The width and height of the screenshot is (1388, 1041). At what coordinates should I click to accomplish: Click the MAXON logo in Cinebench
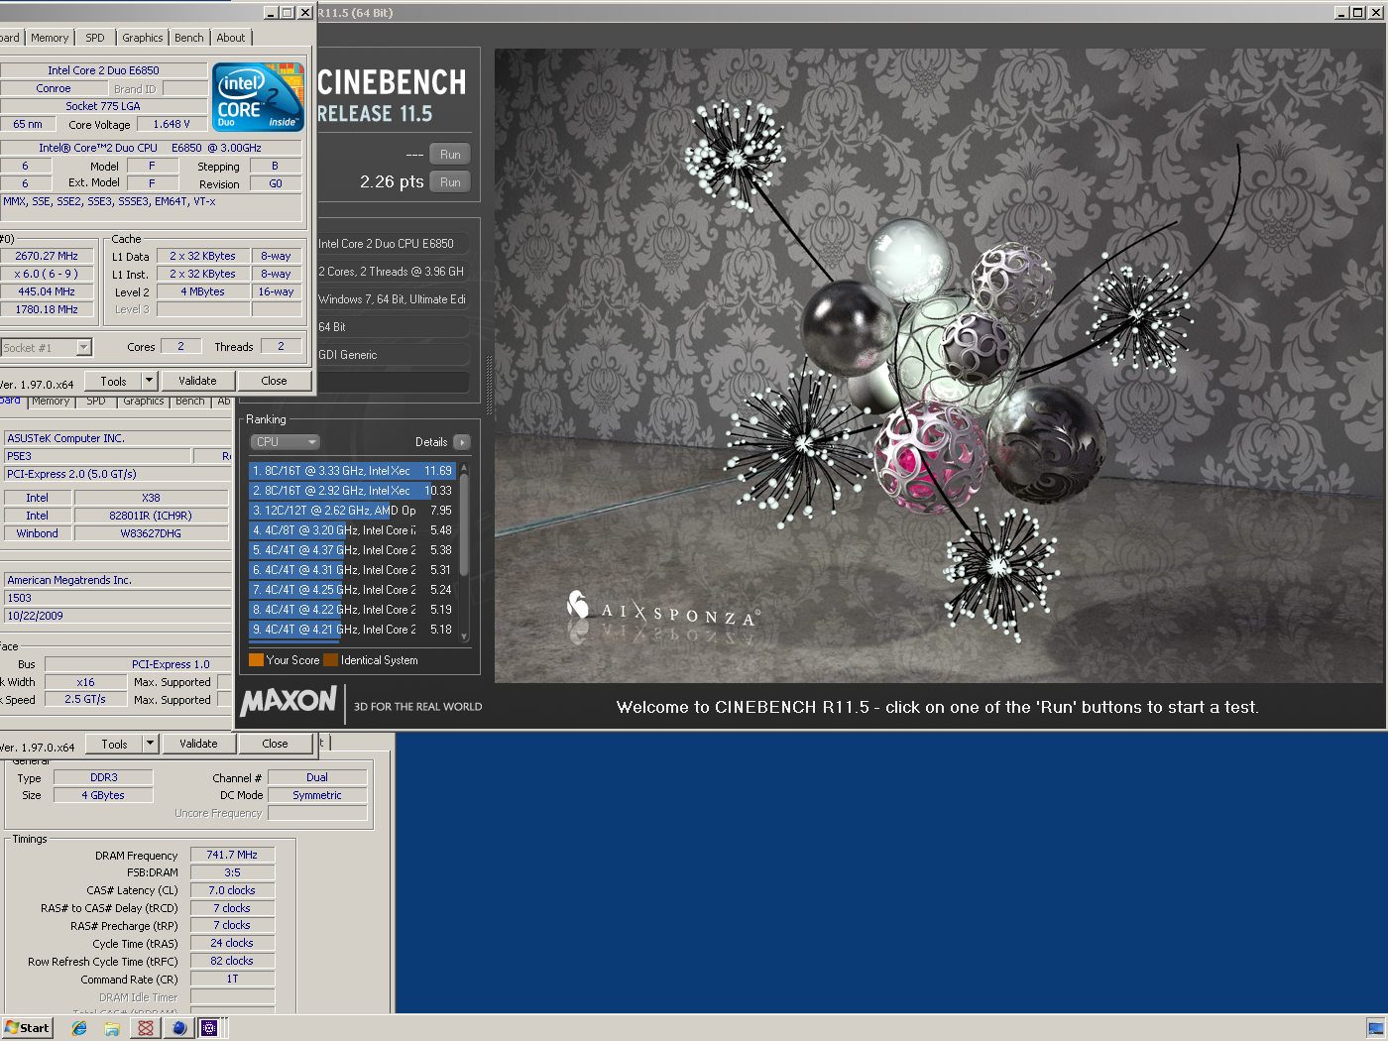pos(289,702)
